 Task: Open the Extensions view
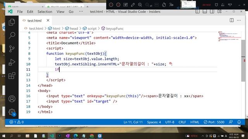pyautogui.click(x=12, y=76)
